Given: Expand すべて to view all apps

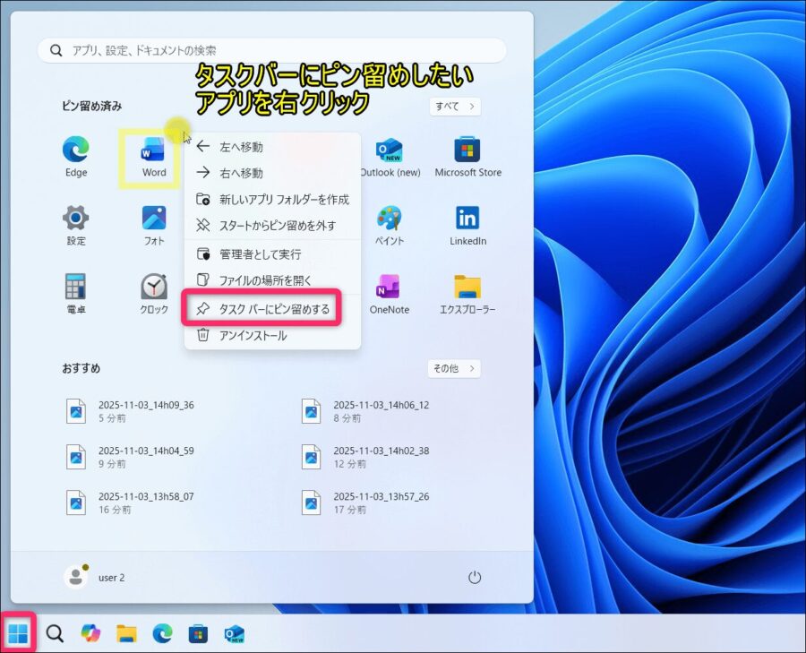Looking at the screenshot, I should coord(453,107).
